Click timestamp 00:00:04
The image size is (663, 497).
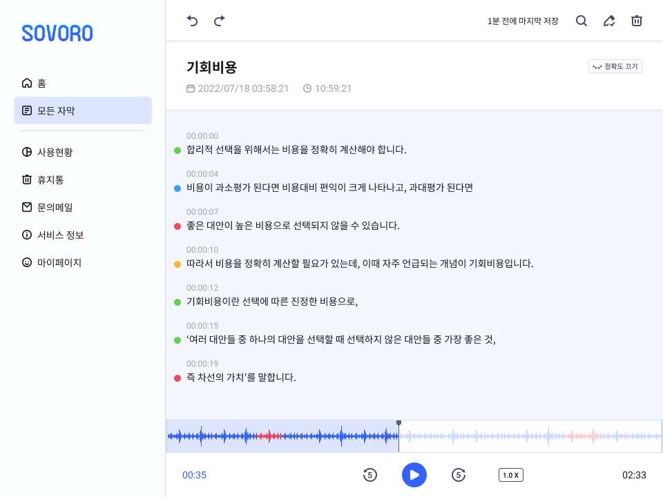(202, 174)
